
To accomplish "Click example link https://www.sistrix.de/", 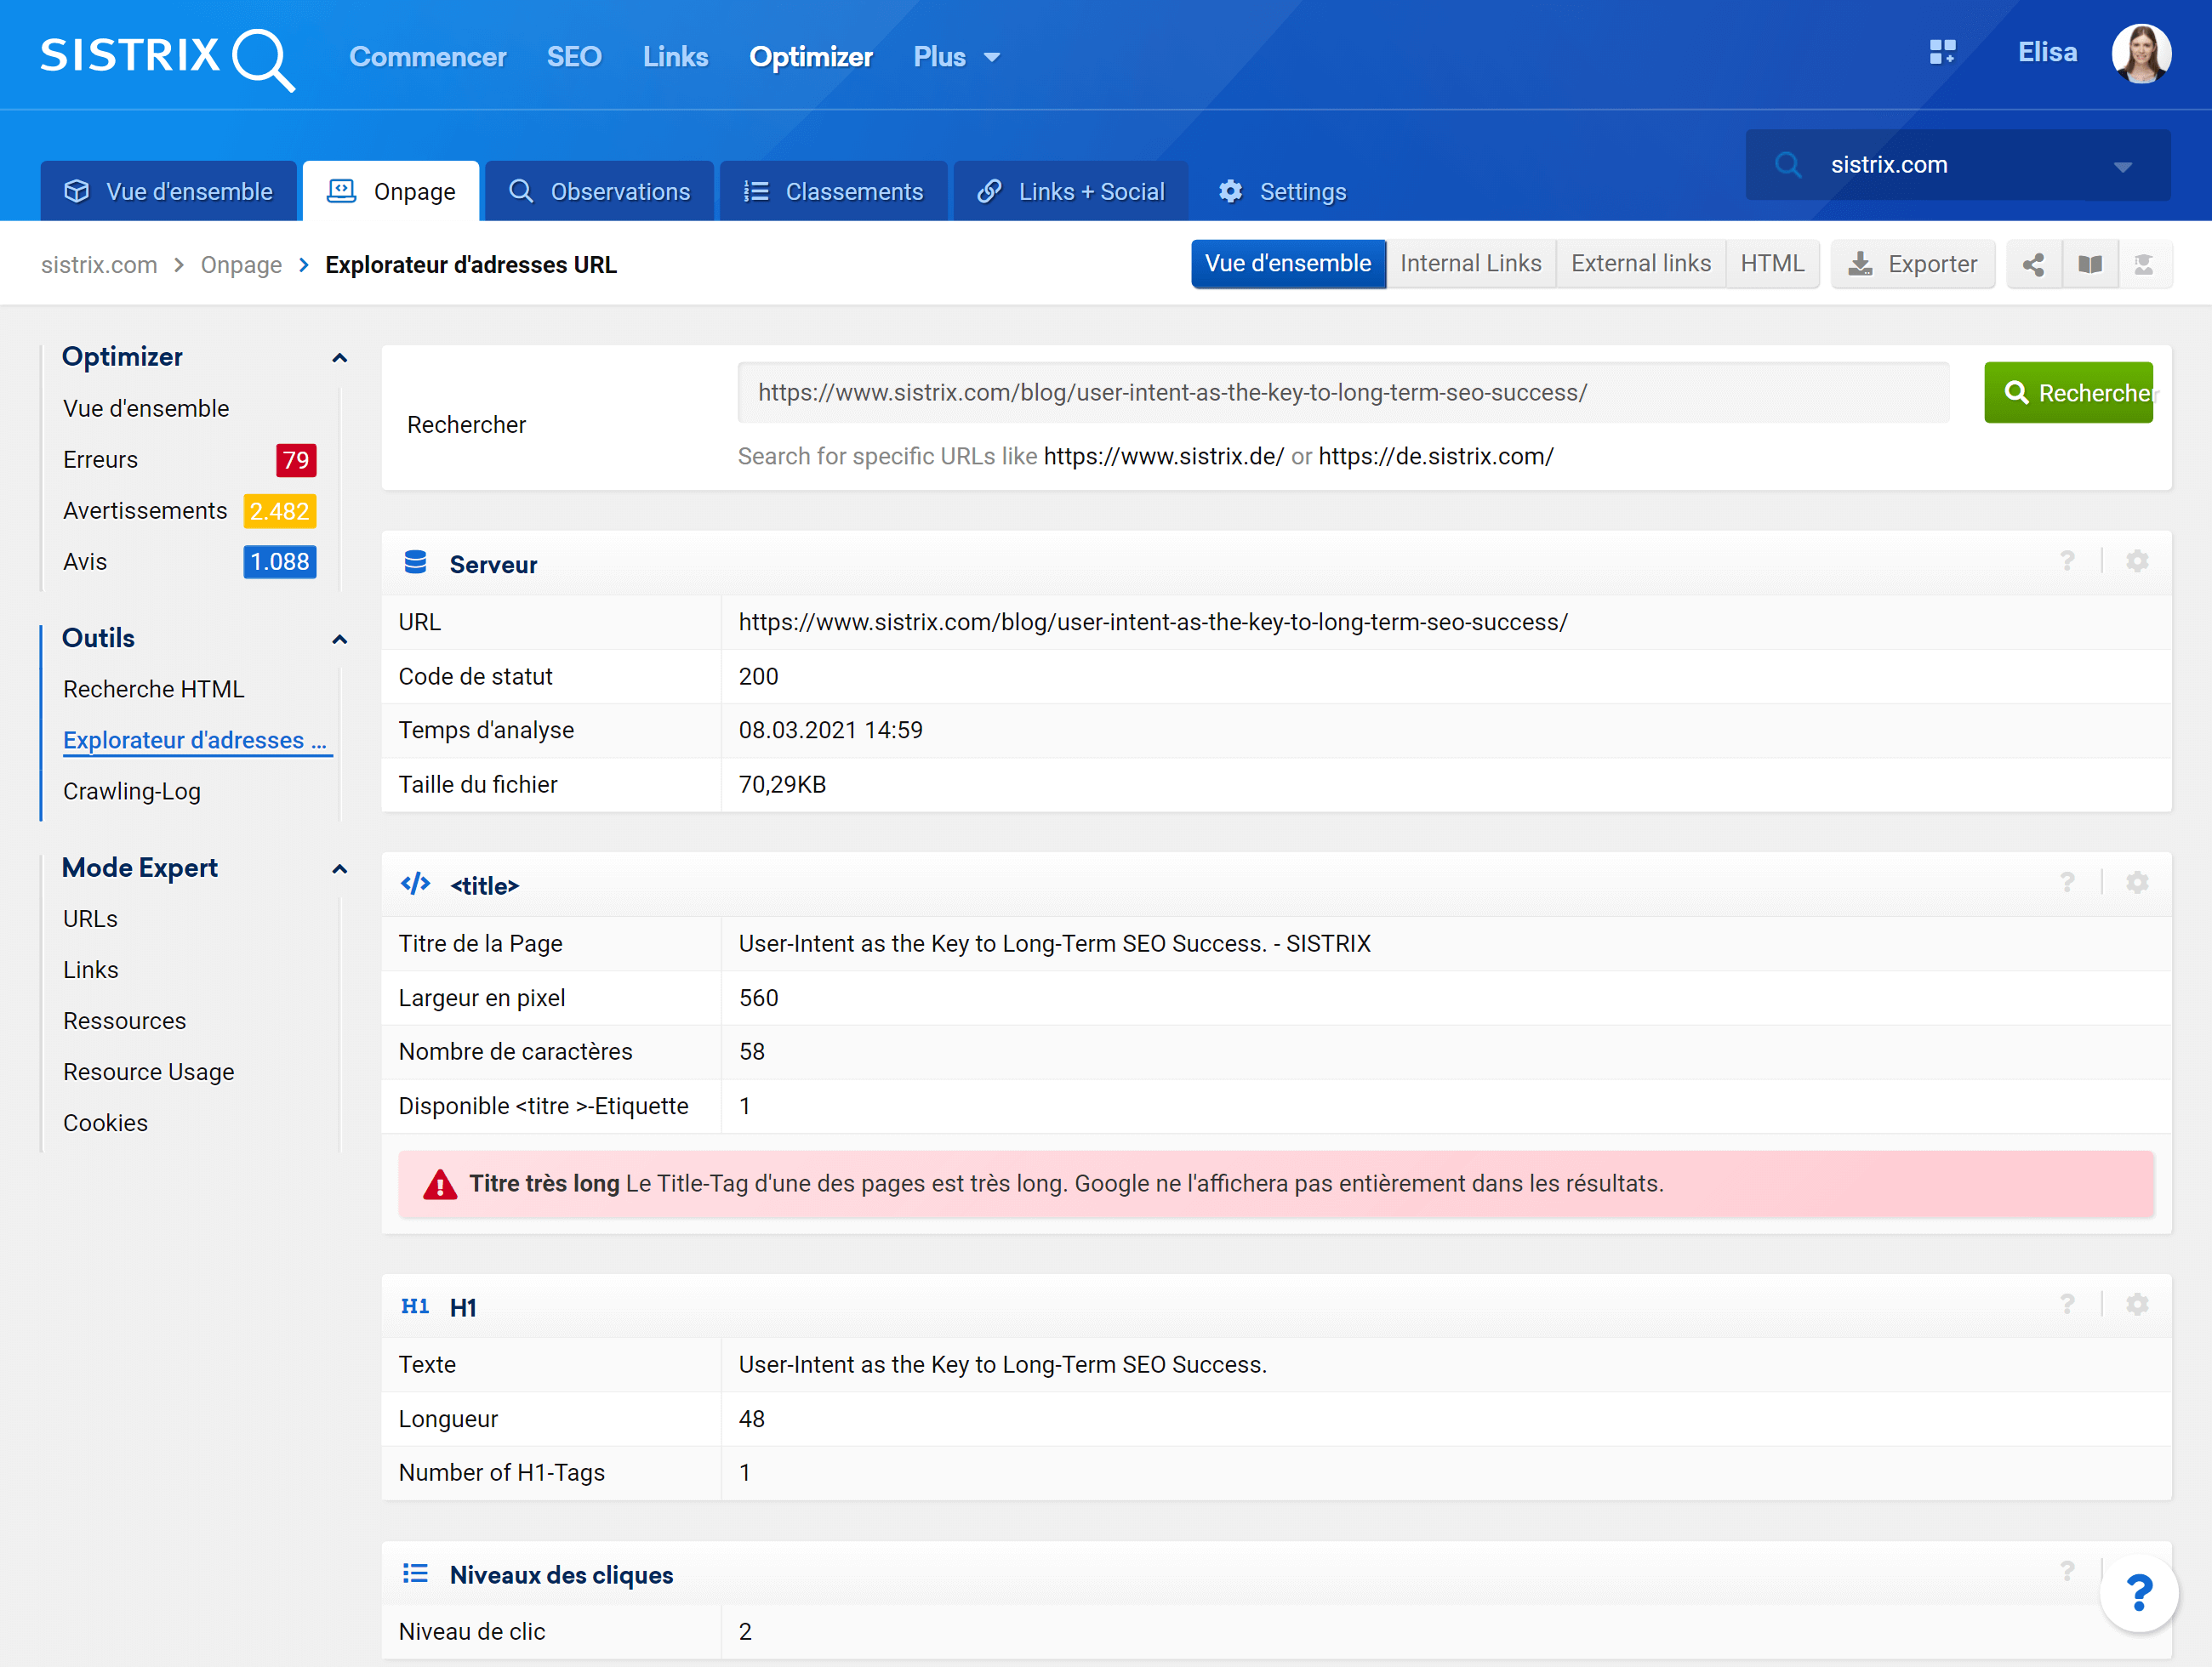I will pyautogui.click(x=1163, y=457).
